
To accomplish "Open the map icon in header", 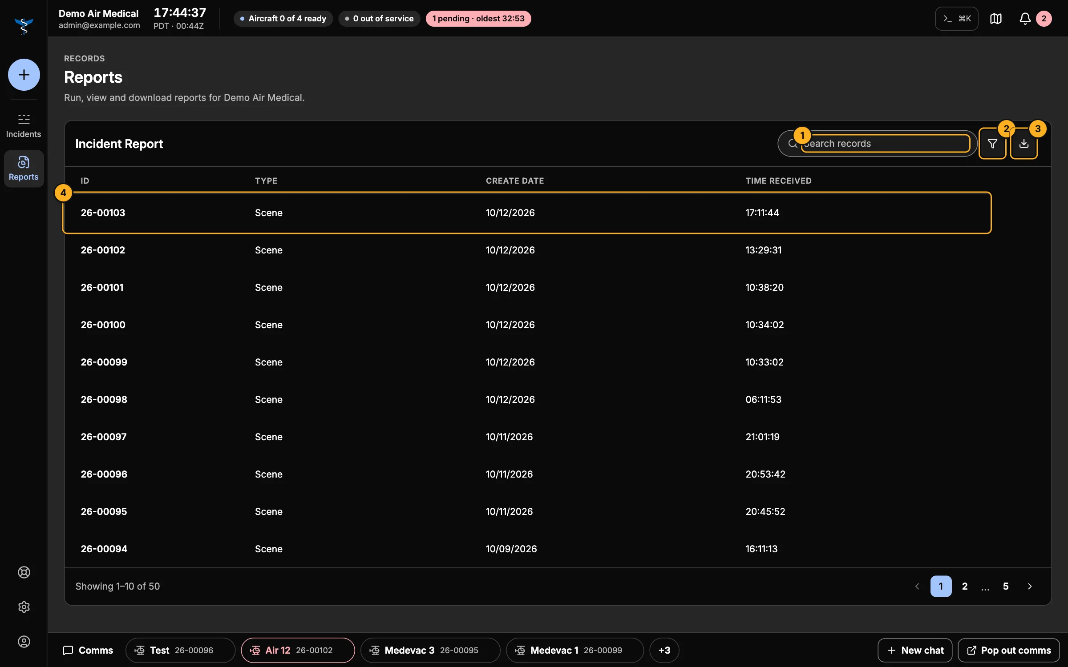I will tap(996, 19).
